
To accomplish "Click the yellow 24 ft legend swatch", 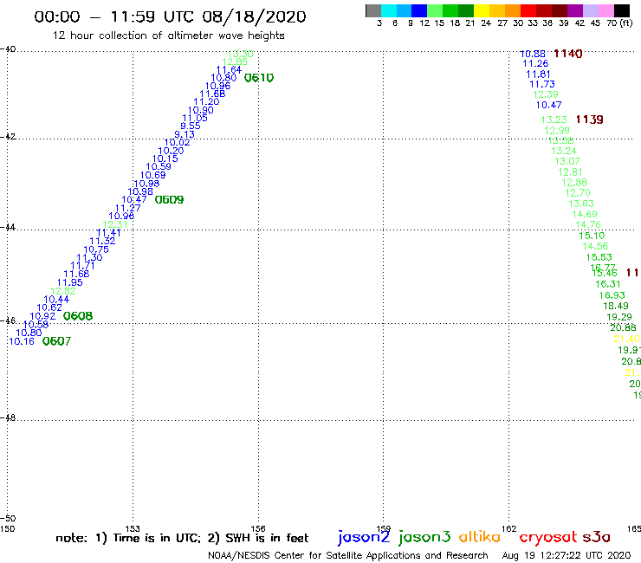I will [x=482, y=10].
